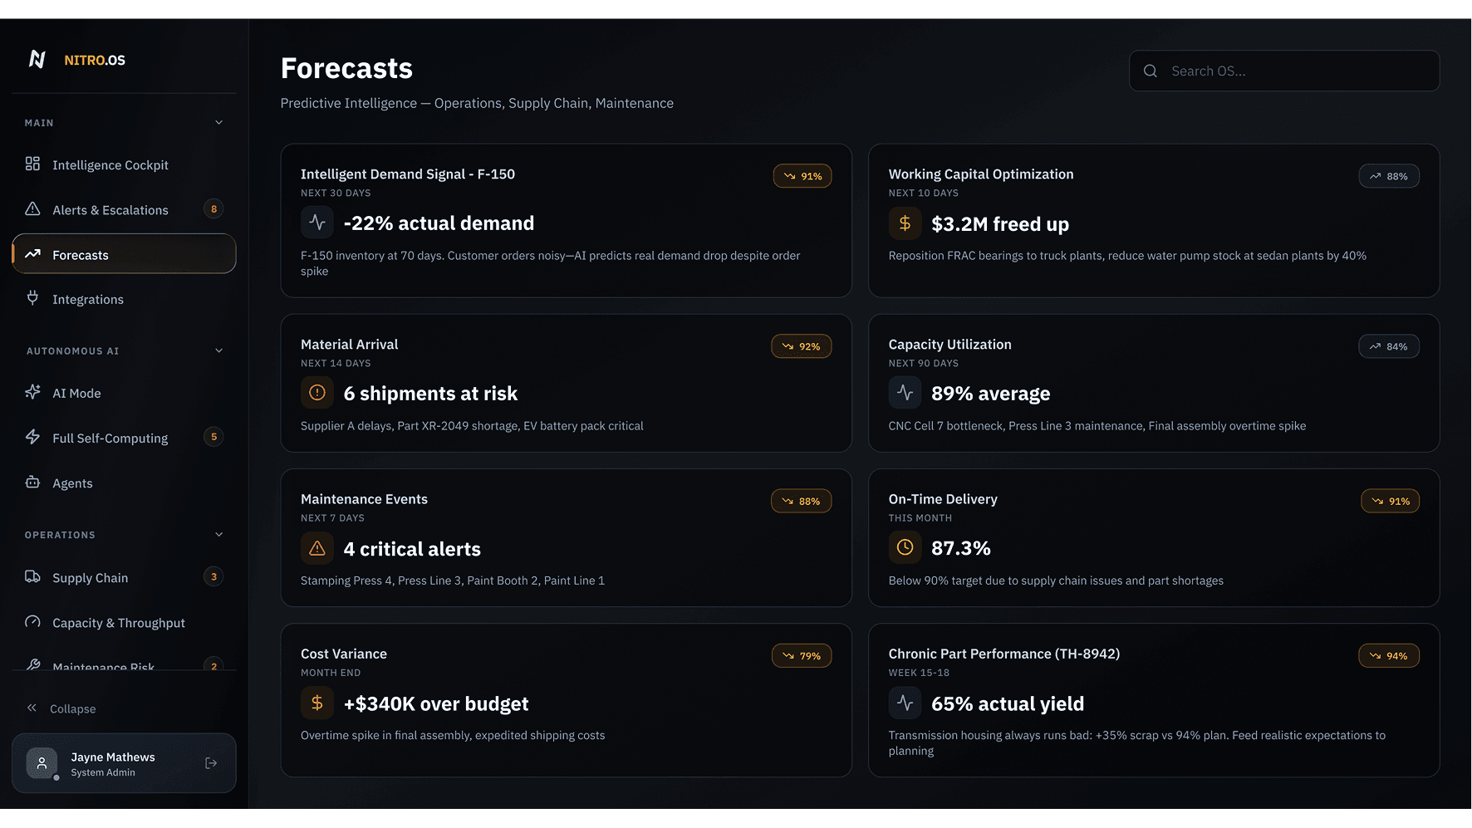Screen dimensions: 1472x828
Task: Focus the Search OS input field
Action: 1284,71
